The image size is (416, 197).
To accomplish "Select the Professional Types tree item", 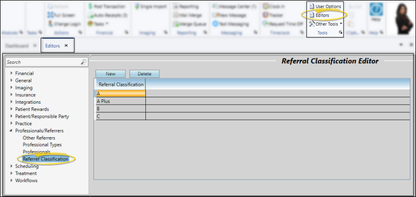I will [x=42, y=145].
